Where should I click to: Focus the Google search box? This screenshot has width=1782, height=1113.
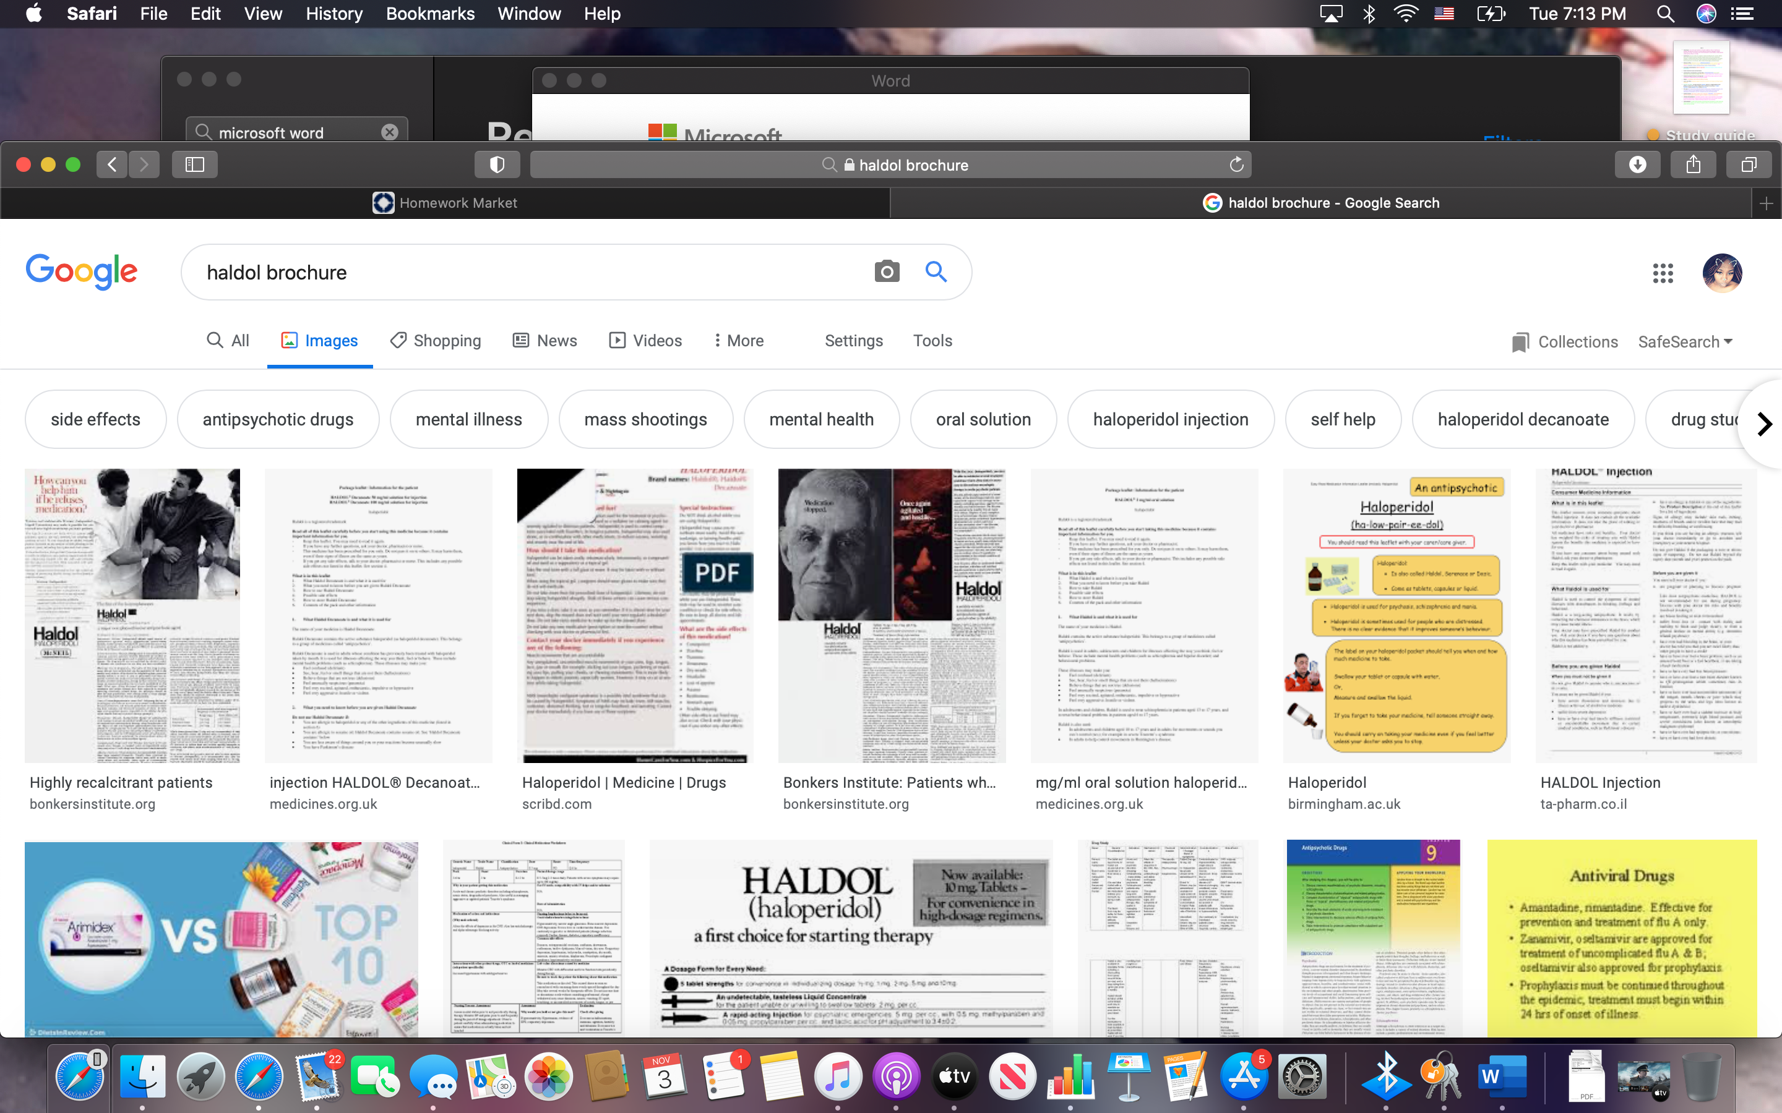pyautogui.click(x=530, y=272)
